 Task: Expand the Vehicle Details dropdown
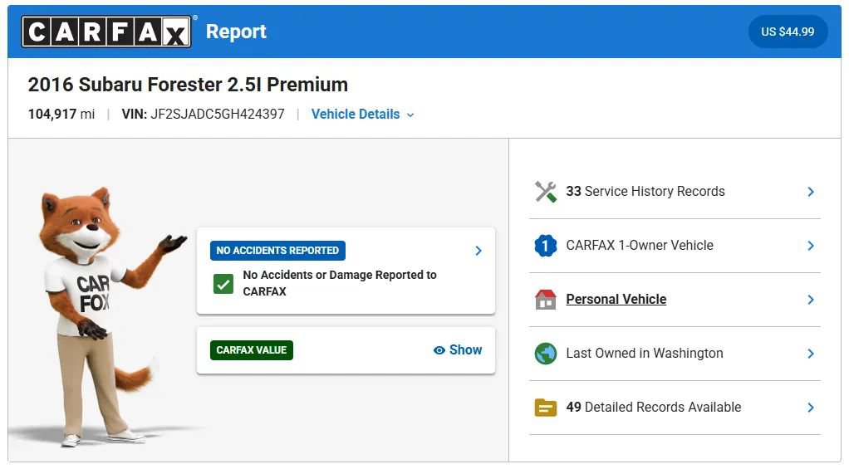362,115
